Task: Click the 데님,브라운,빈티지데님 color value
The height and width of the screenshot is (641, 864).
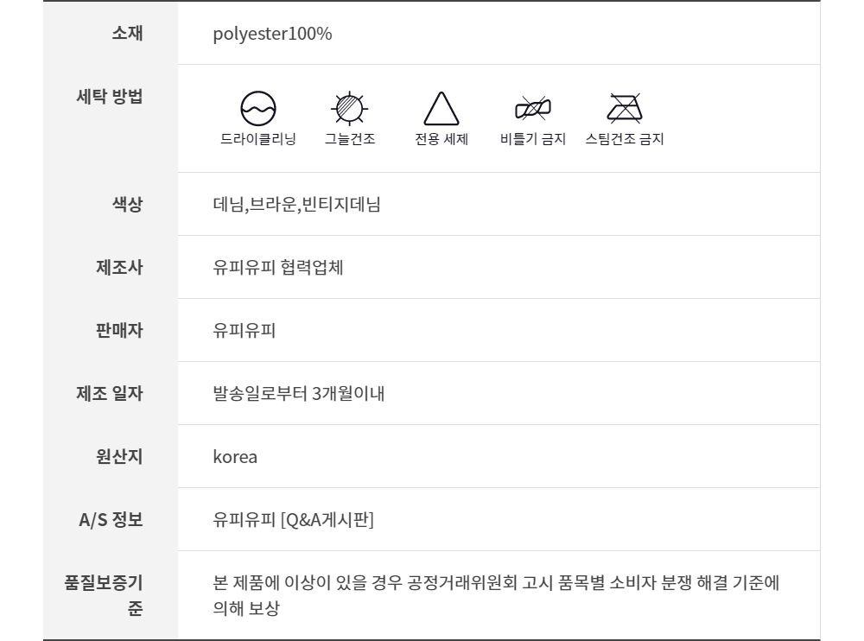Action: pyautogui.click(x=296, y=205)
